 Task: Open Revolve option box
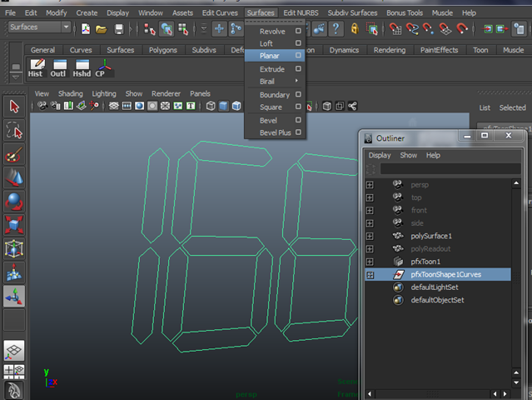tap(298, 31)
